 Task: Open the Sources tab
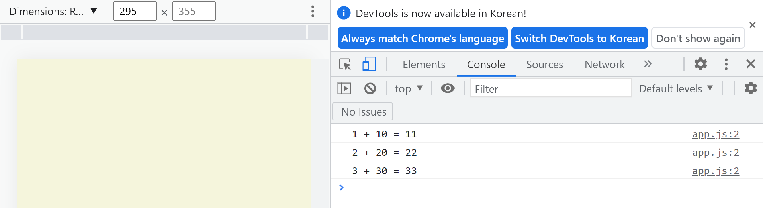[544, 65]
